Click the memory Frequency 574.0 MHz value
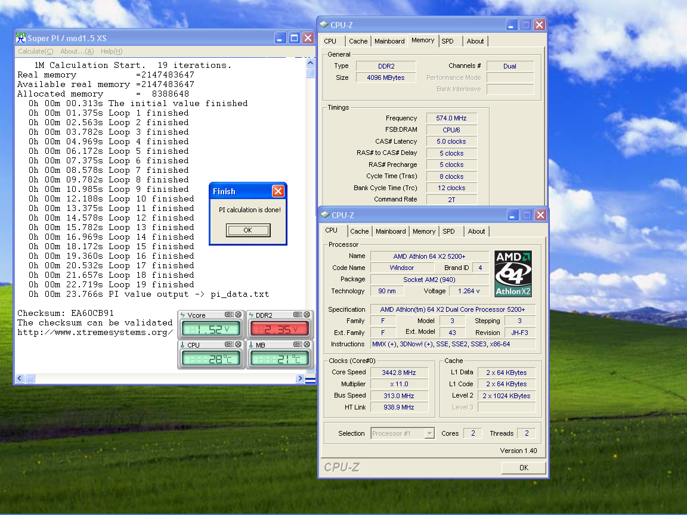Image resolution: width=687 pixels, height=515 pixels. 451,118
